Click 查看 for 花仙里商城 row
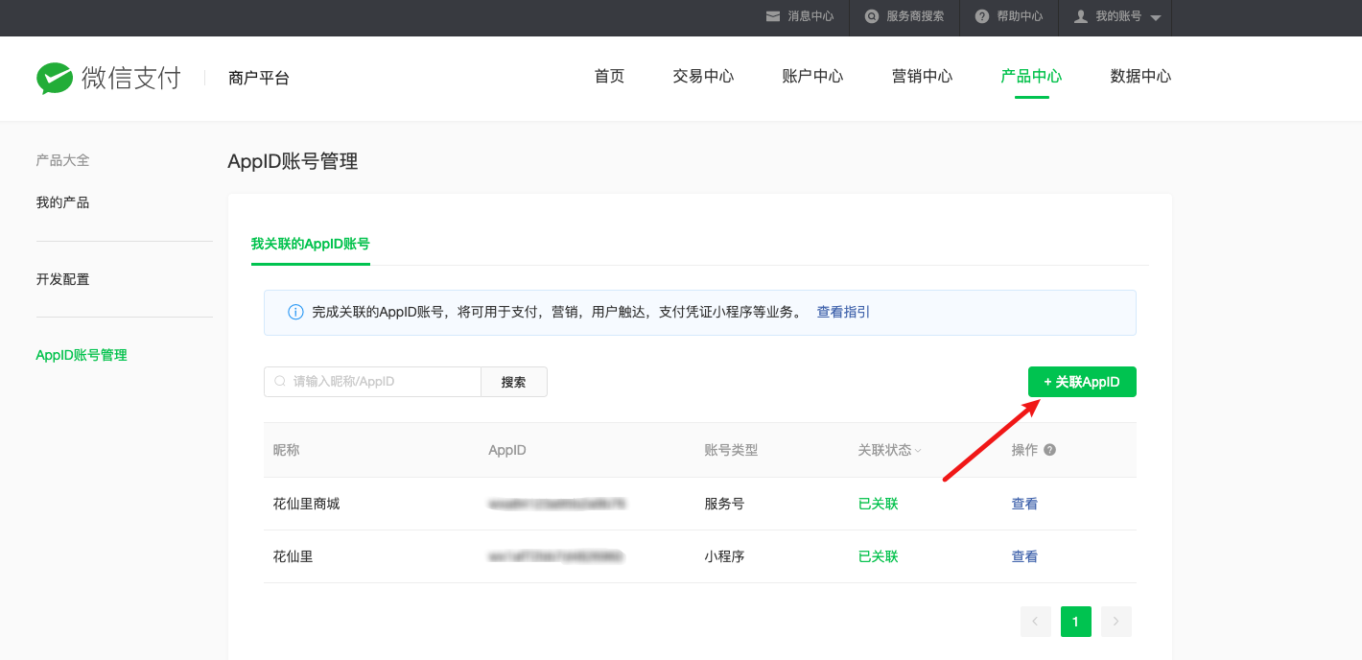 pyautogui.click(x=1024, y=504)
